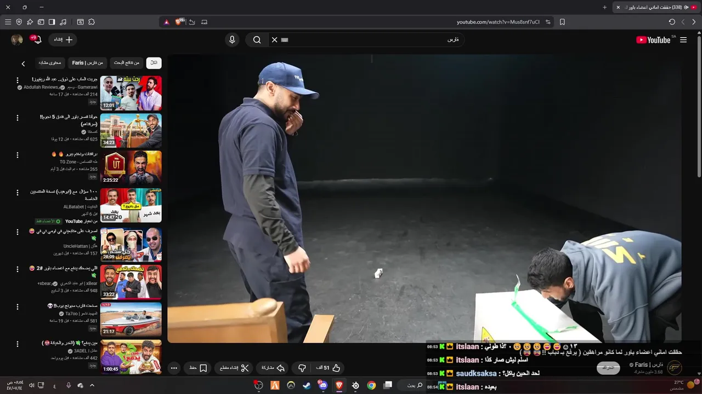Expand more filter chips with the arrow

tap(23, 63)
